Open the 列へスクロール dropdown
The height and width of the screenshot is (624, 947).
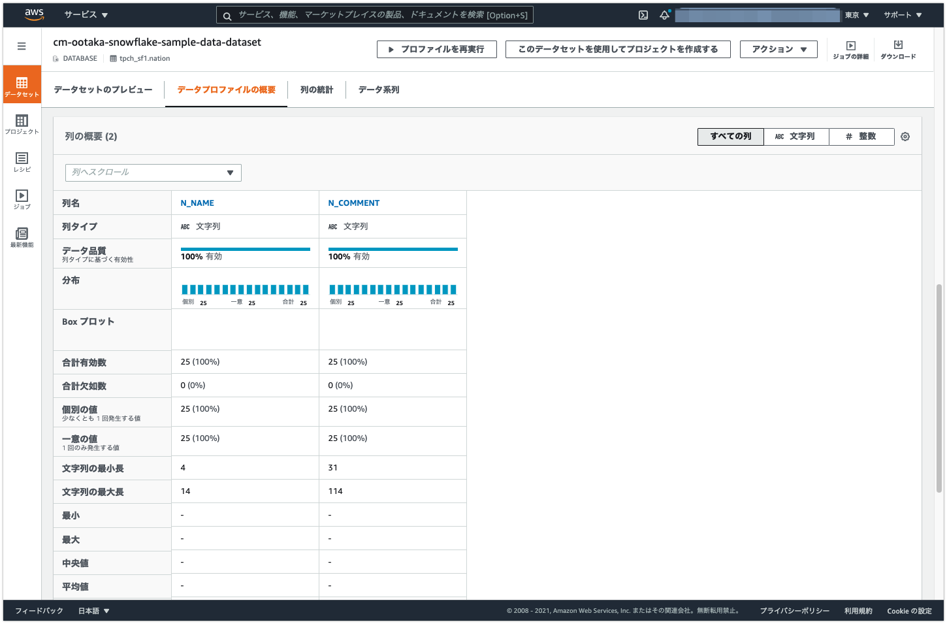(x=153, y=172)
